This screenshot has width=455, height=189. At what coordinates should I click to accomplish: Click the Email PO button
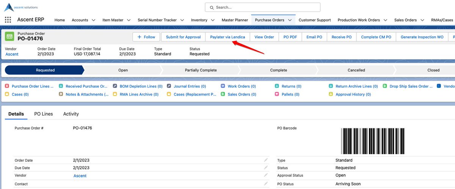click(x=314, y=37)
